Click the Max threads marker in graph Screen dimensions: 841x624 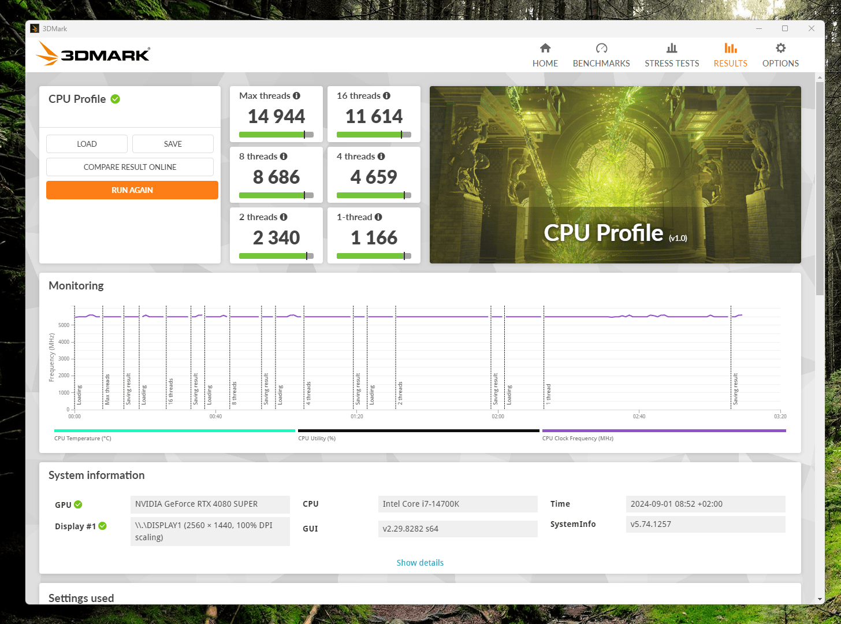pos(107,389)
